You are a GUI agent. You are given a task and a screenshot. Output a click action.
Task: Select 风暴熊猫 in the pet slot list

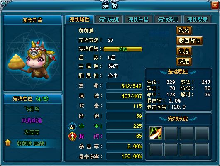32,120
